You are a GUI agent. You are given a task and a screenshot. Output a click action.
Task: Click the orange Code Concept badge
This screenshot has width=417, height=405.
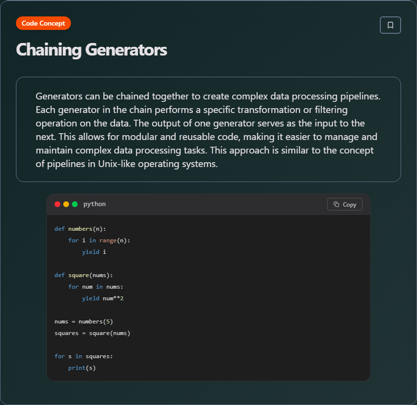[x=43, y=23]
